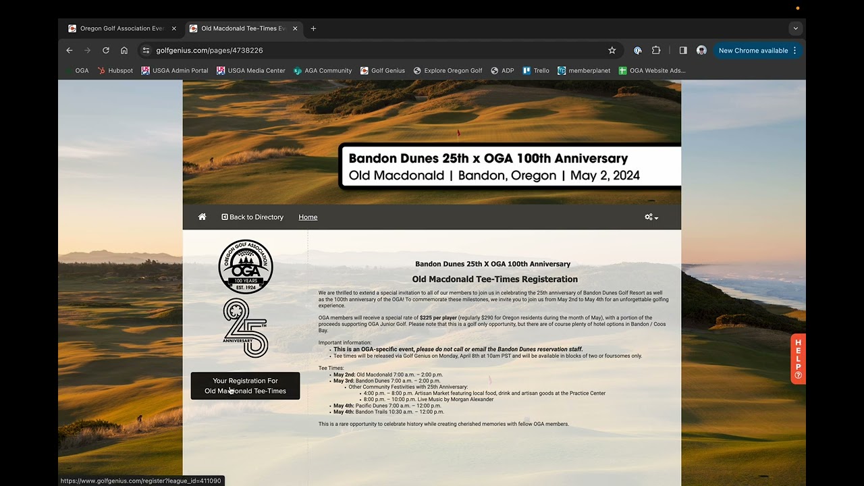Screen dimensions: 864x486
Task: Go to the browser home icon
Action: [x=124, y=51]
